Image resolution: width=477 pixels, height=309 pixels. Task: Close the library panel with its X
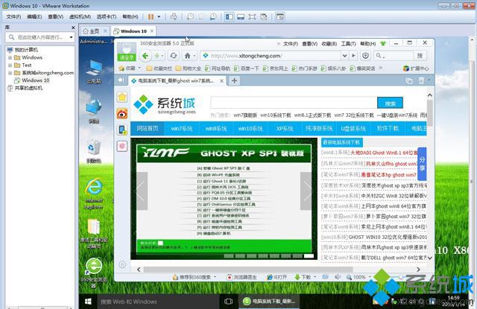(x=73, y=28)
